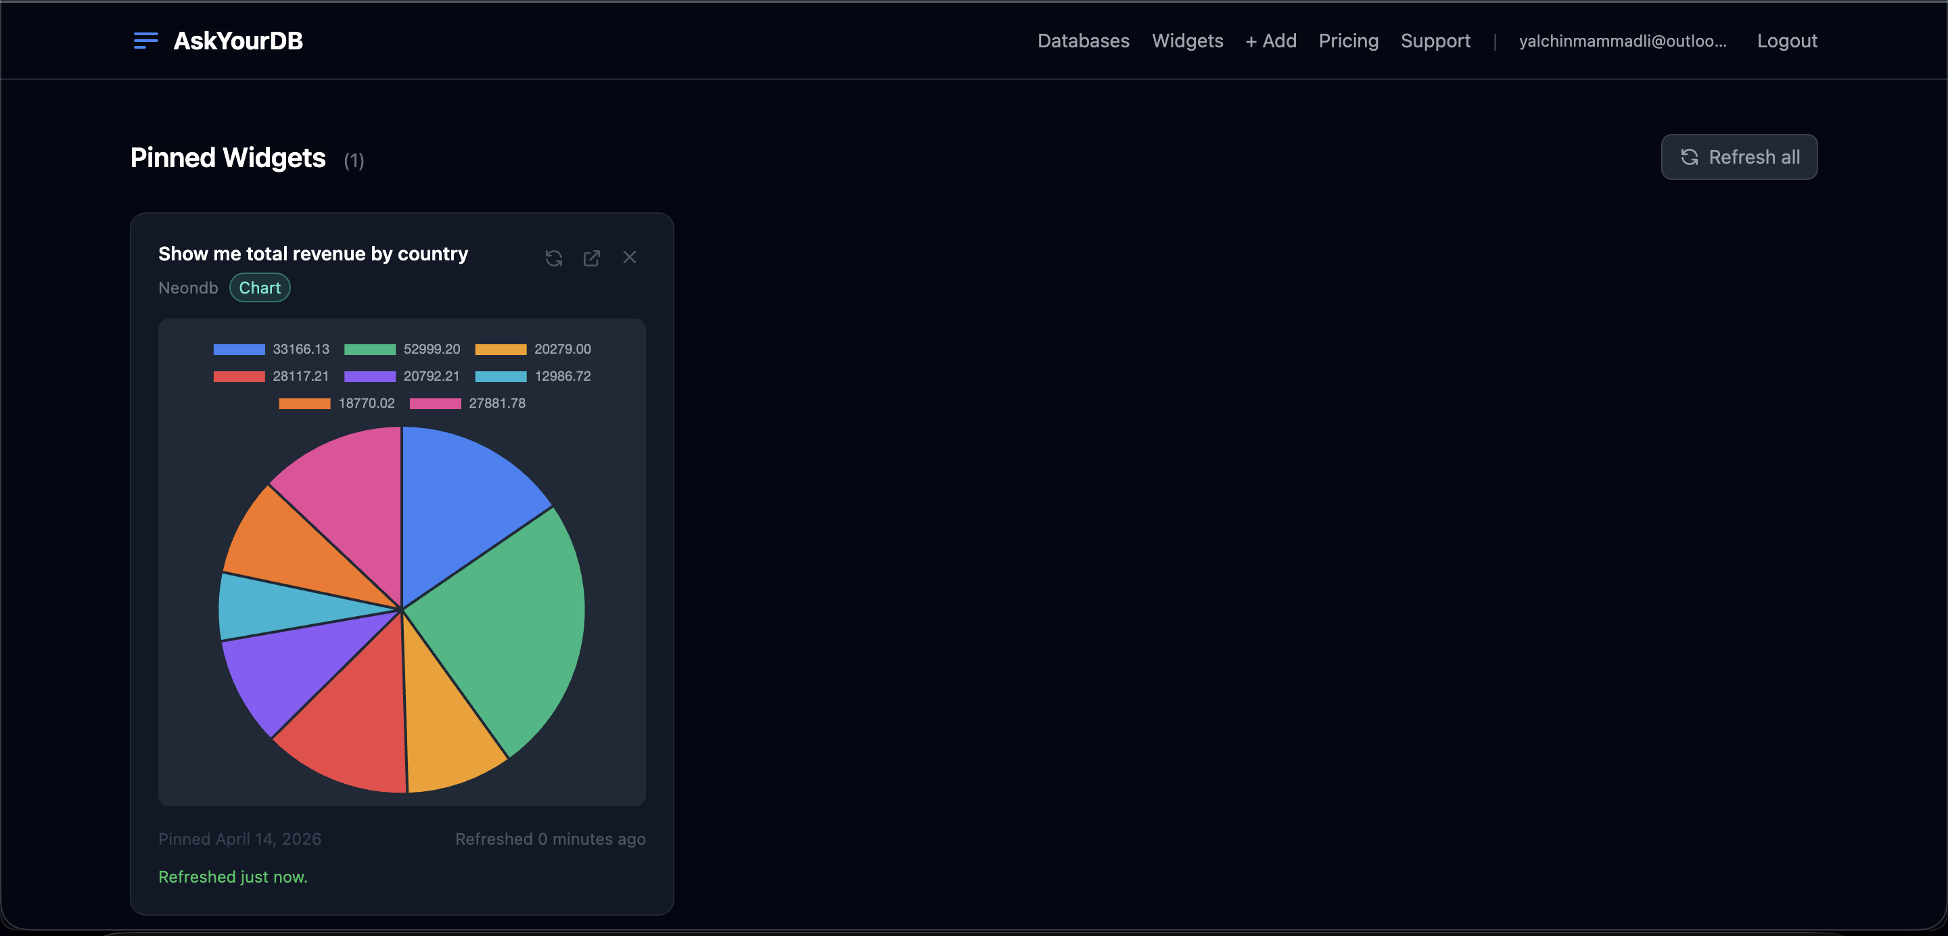
Task: Click the Refresh all button
Action: tap(1738, 156)
